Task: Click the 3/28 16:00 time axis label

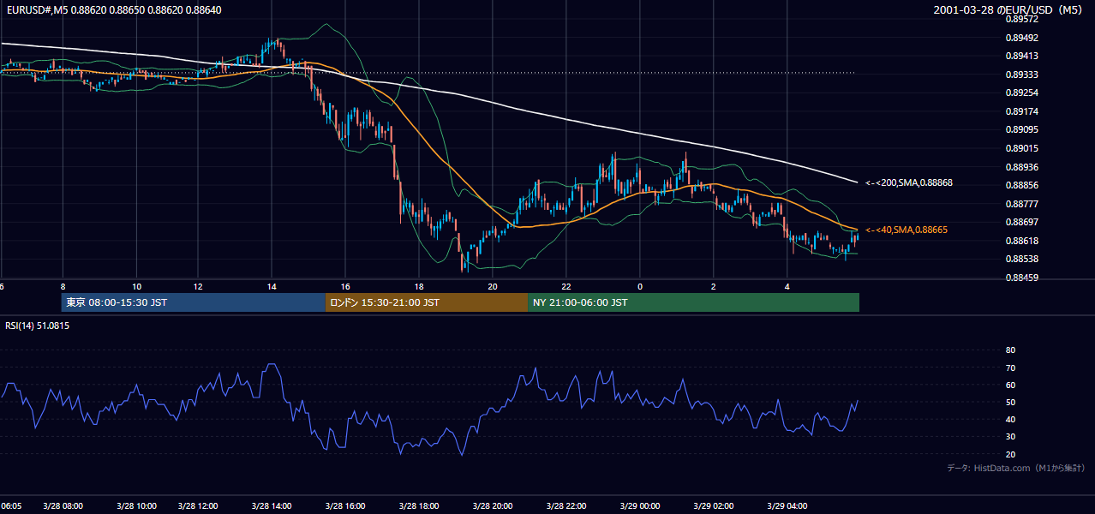Action: point(345,505)
